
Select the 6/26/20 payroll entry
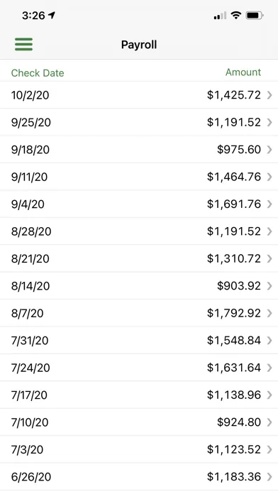(x=139, y=477)
